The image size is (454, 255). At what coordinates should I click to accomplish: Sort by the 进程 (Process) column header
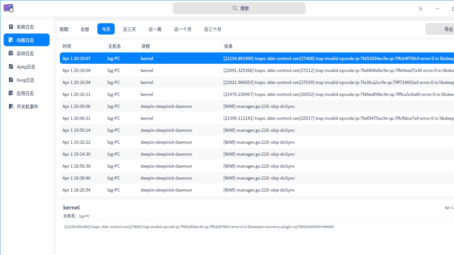146,46
